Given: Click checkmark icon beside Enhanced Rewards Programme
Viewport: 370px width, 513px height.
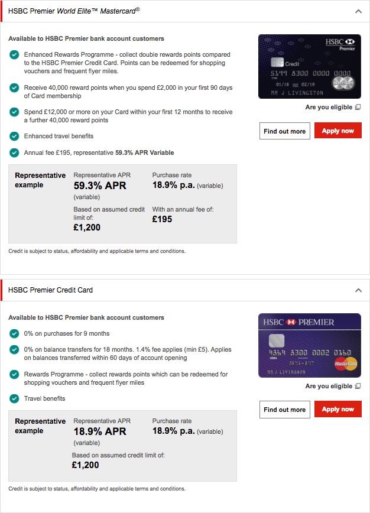Looking at the screenshot, I should [14, 54].
